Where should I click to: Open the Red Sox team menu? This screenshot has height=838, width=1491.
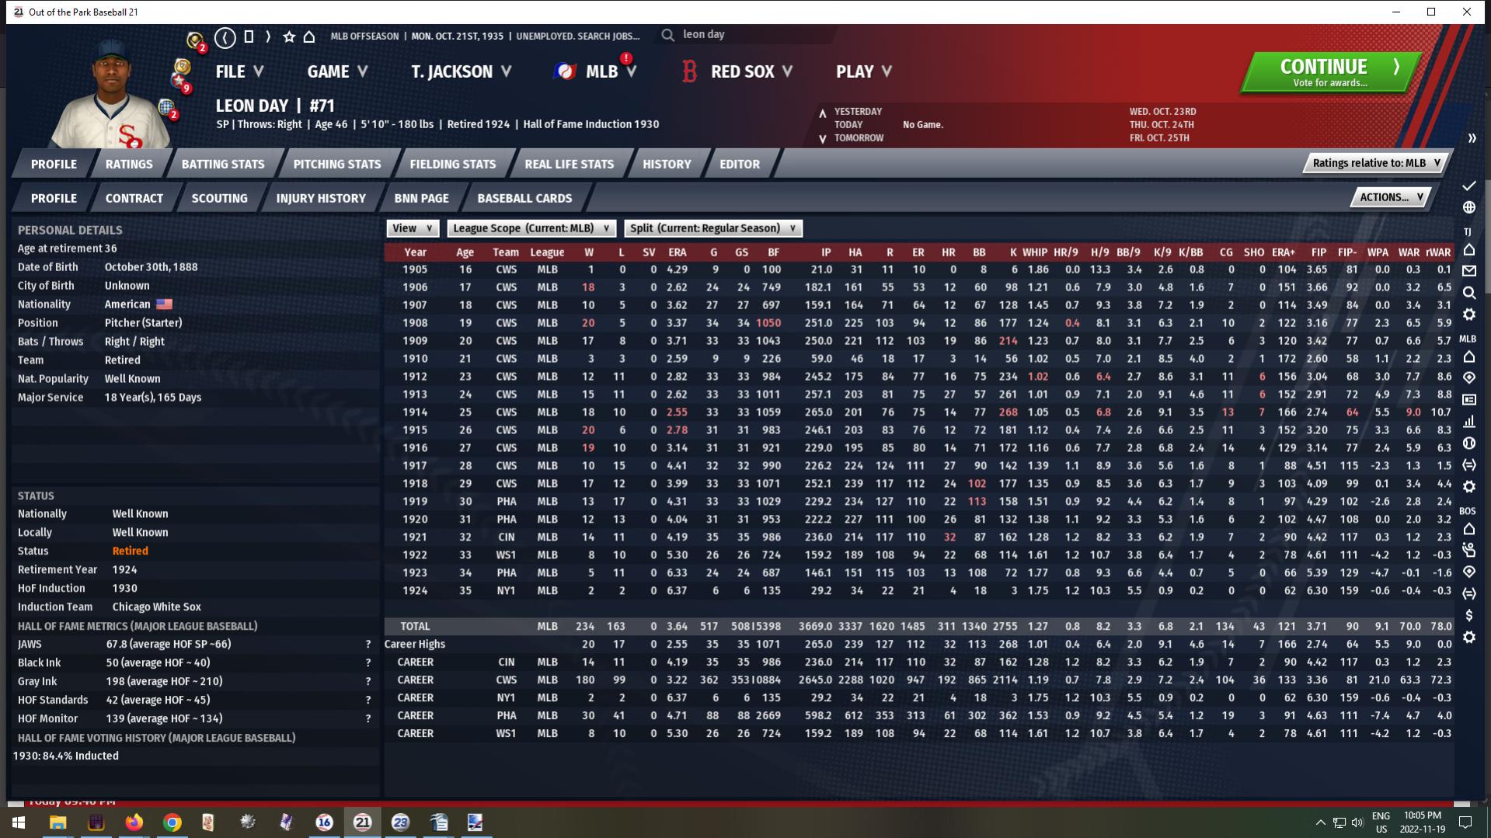(741, 71)
